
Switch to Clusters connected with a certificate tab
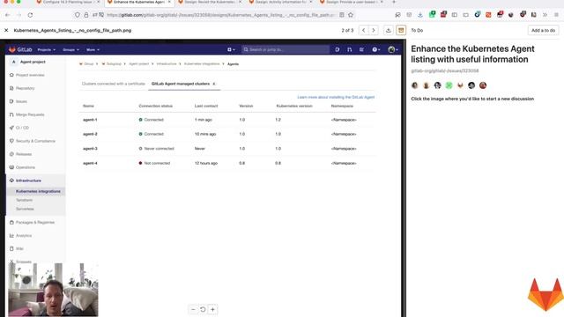coord(114,84)
